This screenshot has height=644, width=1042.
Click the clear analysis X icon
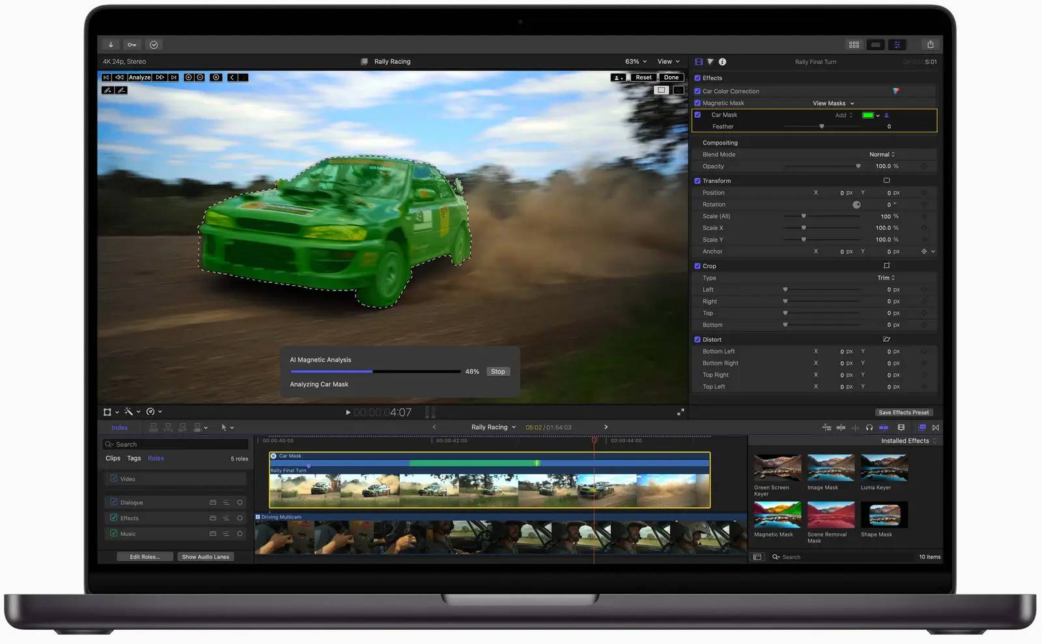(216, 77)
